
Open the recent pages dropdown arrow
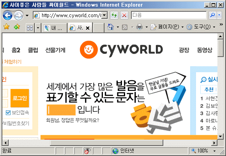tap(27, 16)
